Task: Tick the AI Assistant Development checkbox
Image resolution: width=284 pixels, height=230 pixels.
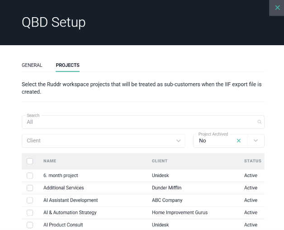Action: (30, 200)
